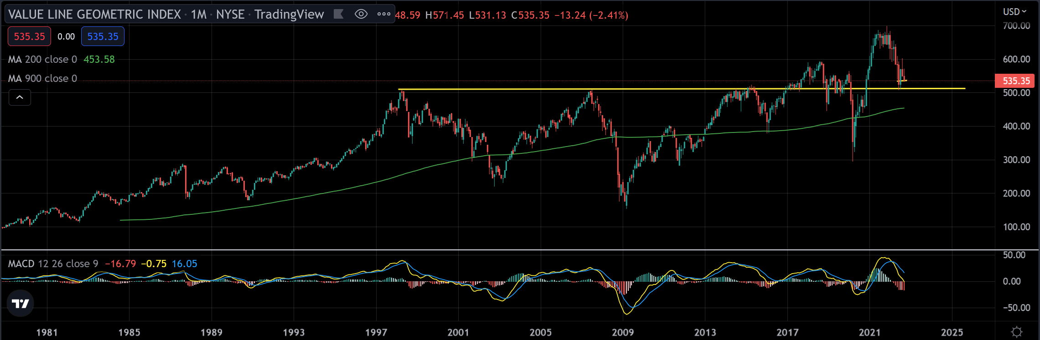
Task: Click the 100.00 price scale label
Action: (1016, 227)
